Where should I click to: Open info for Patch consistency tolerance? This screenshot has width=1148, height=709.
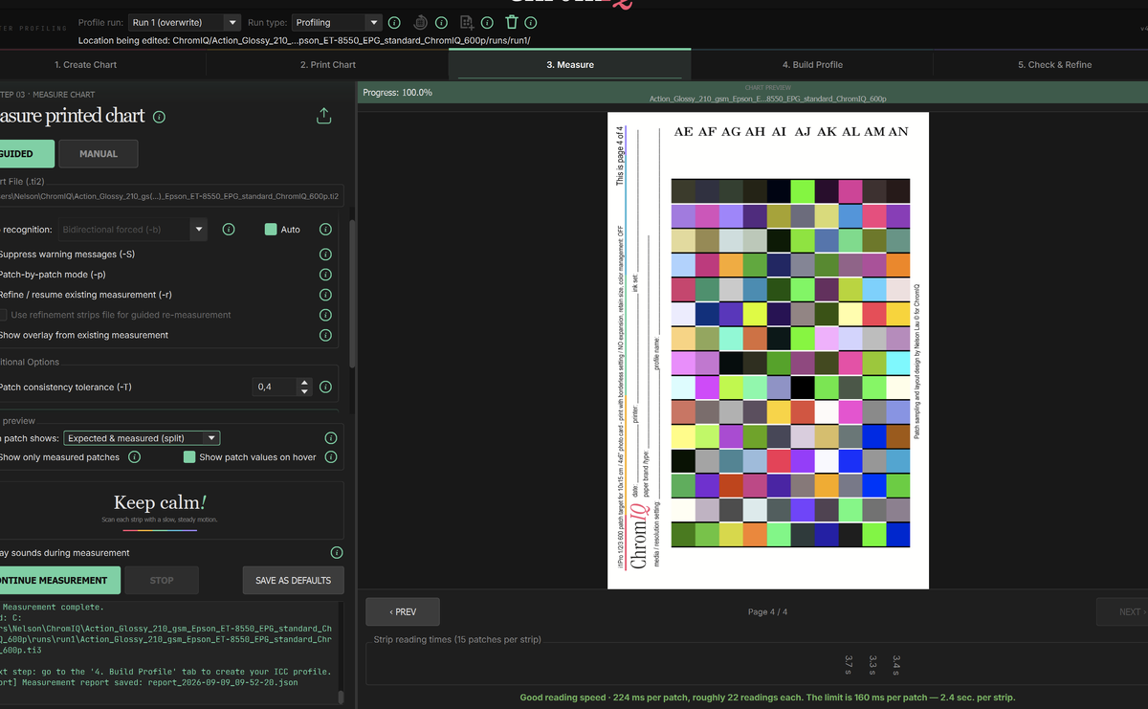(x=325, y=388)
